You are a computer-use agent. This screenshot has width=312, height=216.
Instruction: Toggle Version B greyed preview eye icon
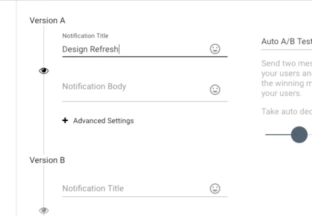tap(44, 210)
